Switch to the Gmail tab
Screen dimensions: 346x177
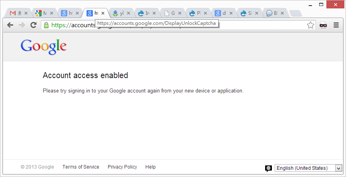(x=16, y=13)
